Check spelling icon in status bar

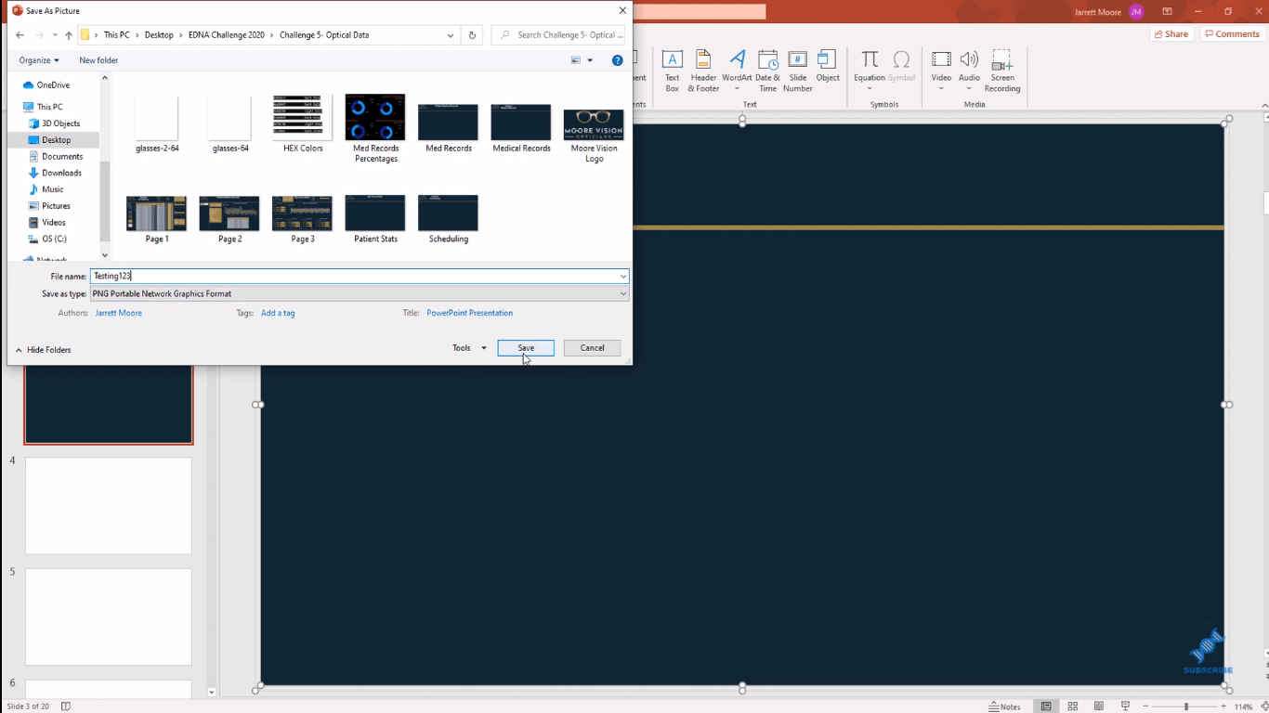click(65, 707)
